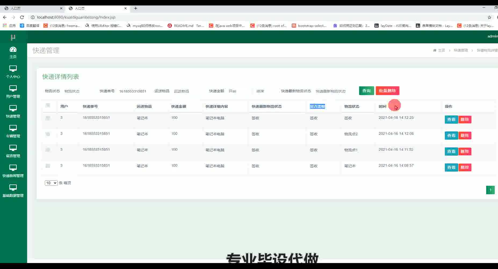Viewport: 498px width, 269px height.
Task: Switch to the first 入口页 browser tab
Action: 32,8
